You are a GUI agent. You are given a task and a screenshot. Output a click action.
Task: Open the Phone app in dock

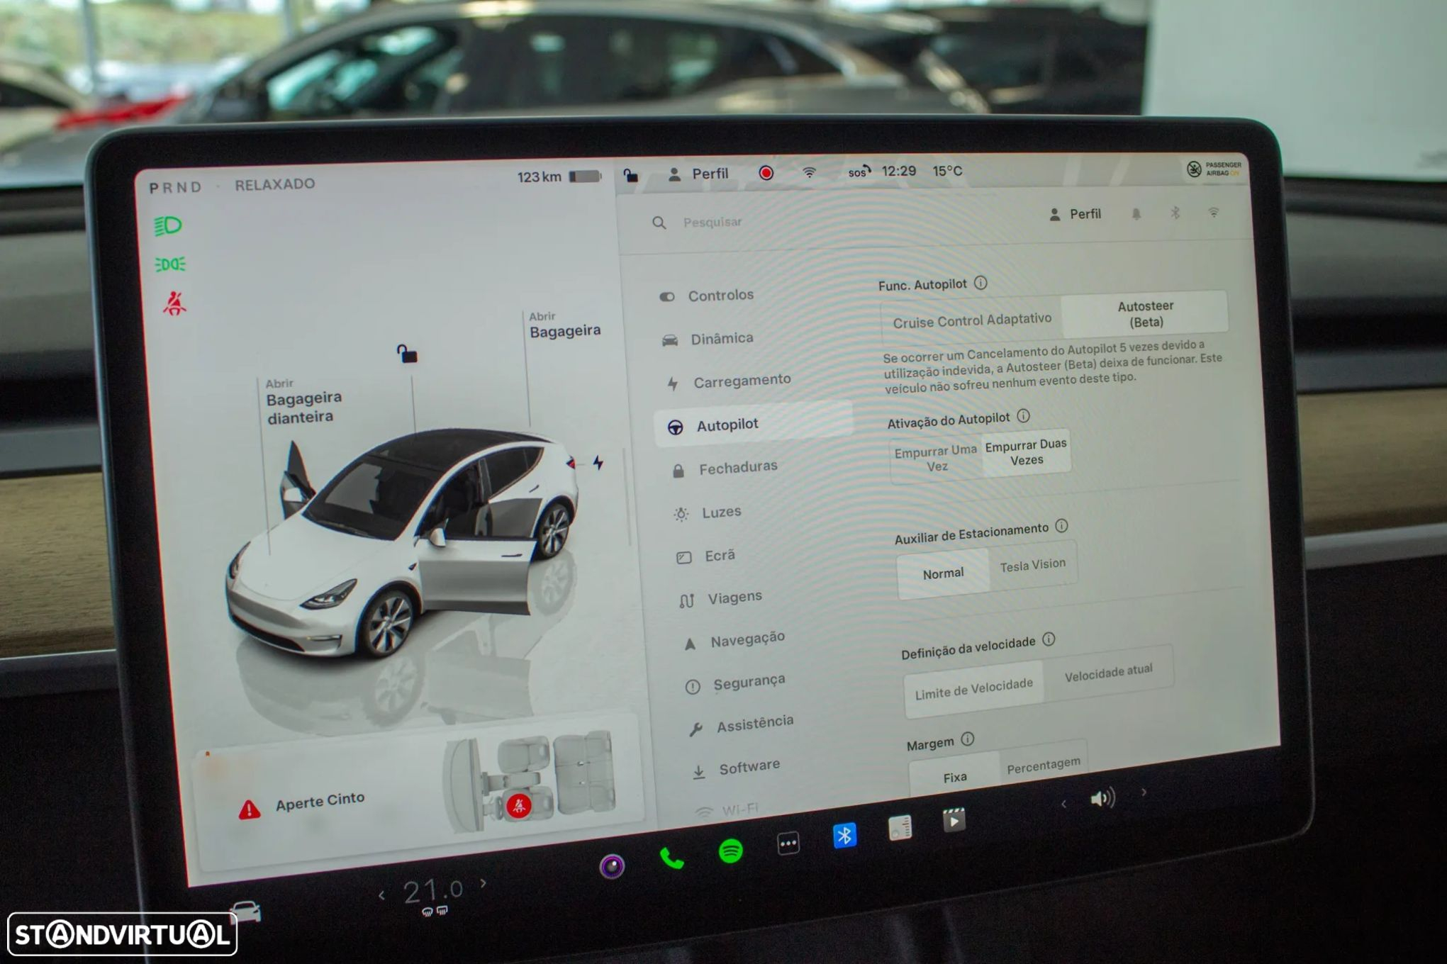pos(671,858)
